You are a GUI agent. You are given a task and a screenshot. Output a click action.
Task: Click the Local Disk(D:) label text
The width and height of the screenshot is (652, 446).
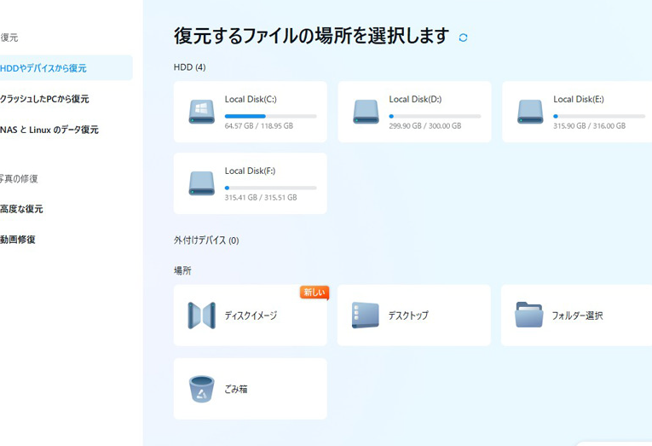(415, 99)
